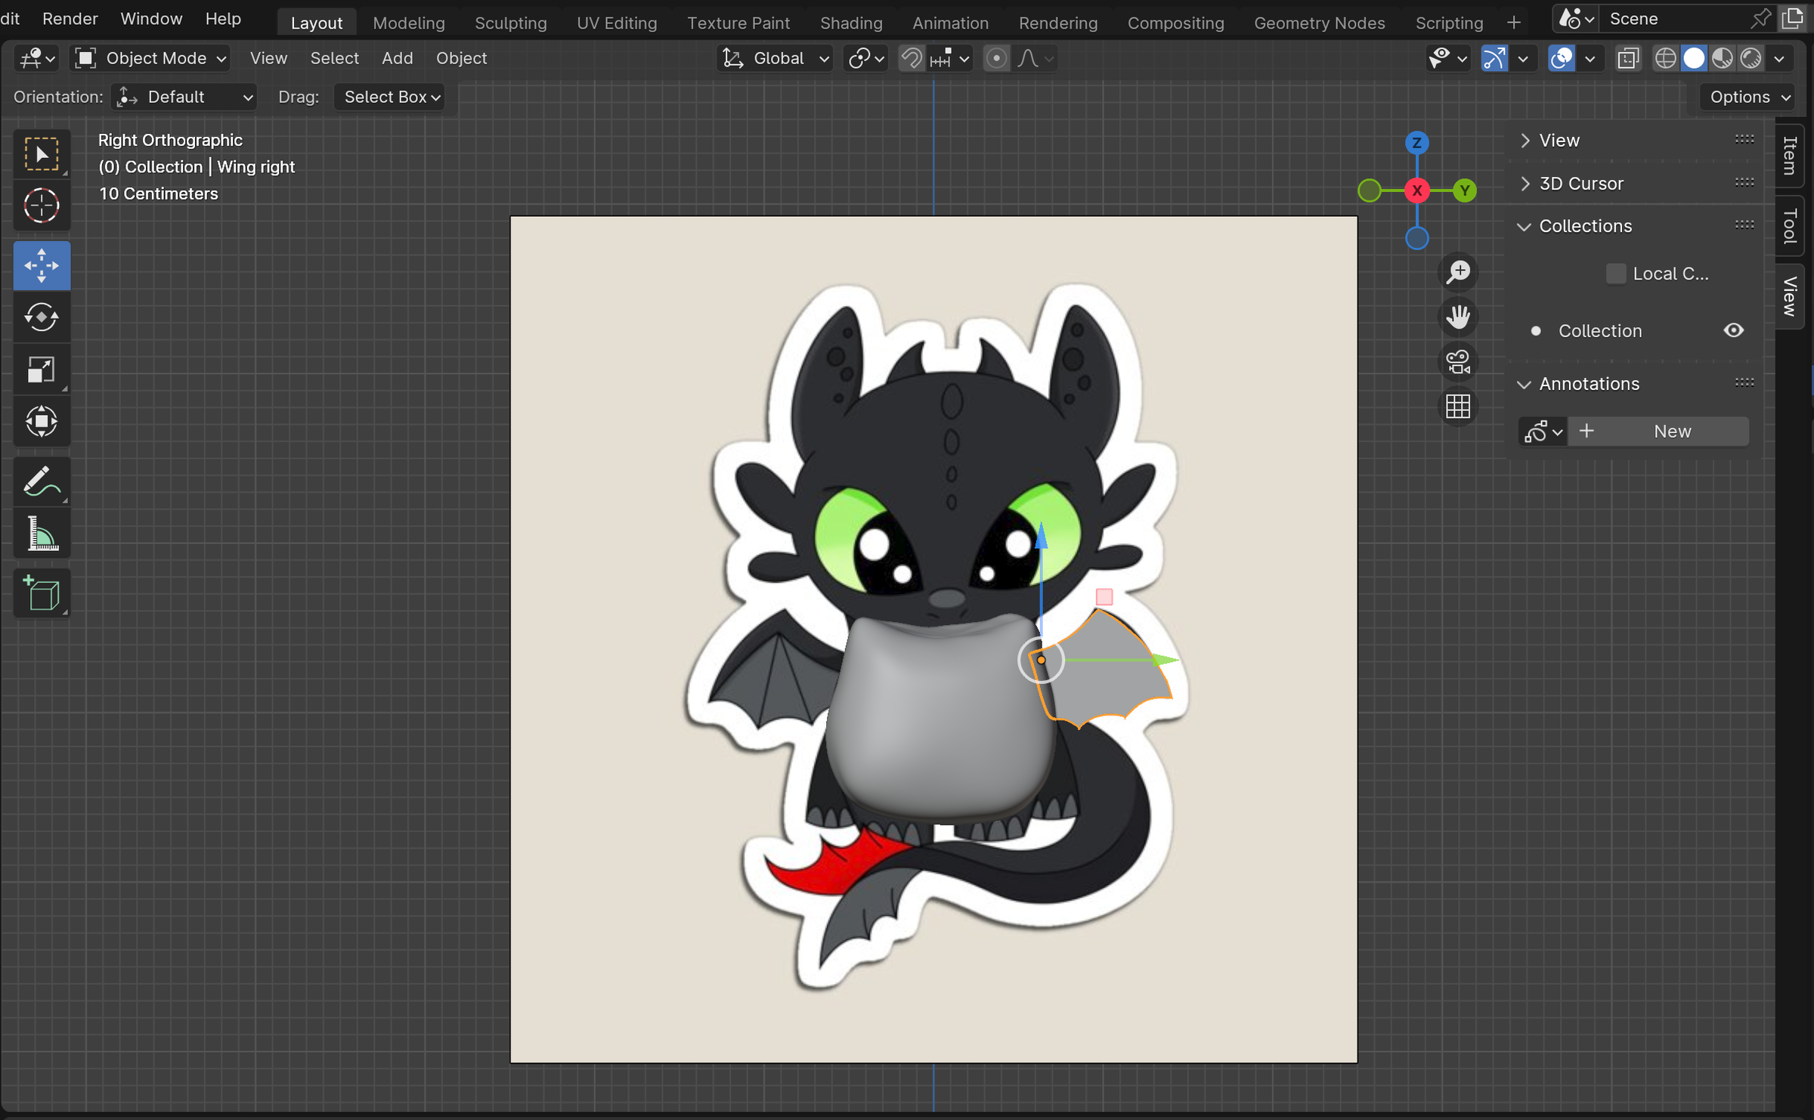Screen dimensions: 1814x1120
Task: Open the Orientation Default dropdown
Action: 184,97
